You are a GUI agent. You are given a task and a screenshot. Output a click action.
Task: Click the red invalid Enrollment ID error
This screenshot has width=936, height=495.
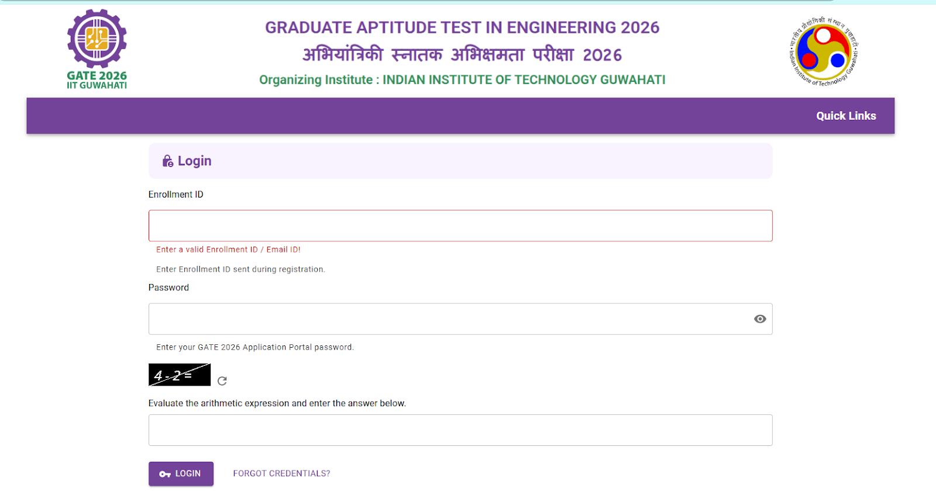[228, 250]
